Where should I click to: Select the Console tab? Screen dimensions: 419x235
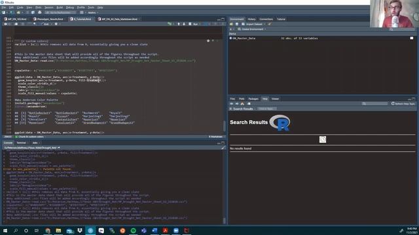(x=8, y=143)
